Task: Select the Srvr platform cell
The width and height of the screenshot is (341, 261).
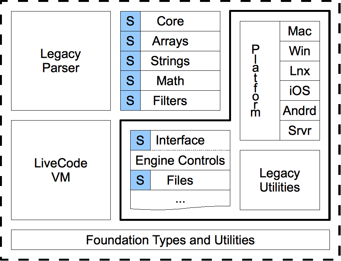Action: pos(300,130)
